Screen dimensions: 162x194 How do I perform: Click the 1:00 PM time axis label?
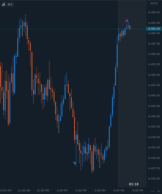(x=62, y=190)
